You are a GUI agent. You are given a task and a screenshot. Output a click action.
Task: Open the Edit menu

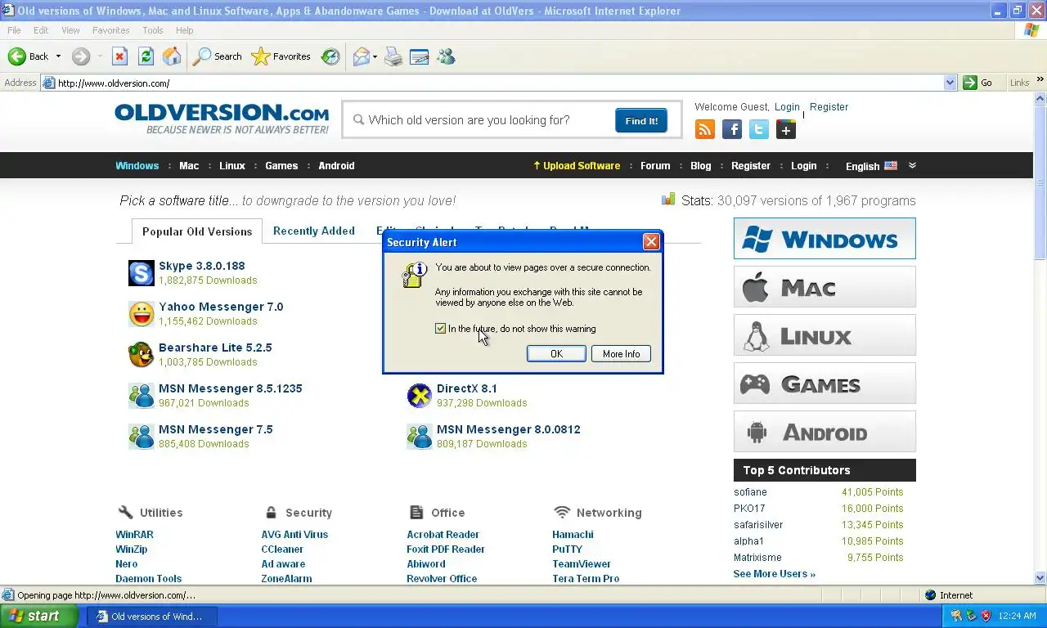(41, 30)
